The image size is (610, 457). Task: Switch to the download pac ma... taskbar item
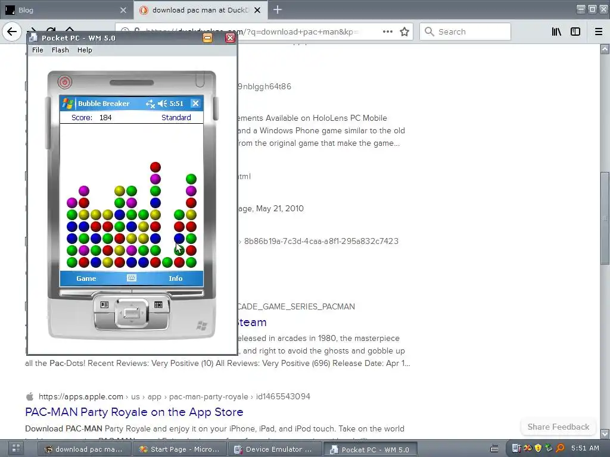[84, 449]
